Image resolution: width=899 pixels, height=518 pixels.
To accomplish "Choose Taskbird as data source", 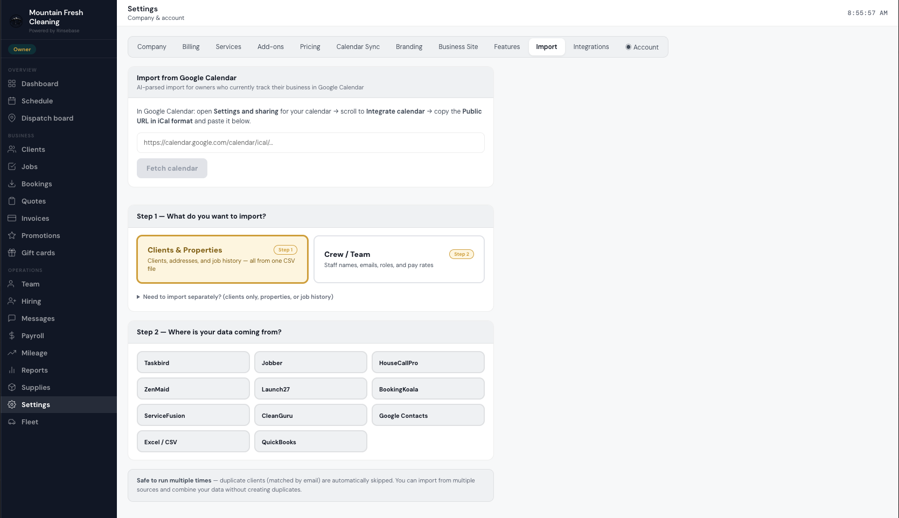I will (x=193, y=362).
